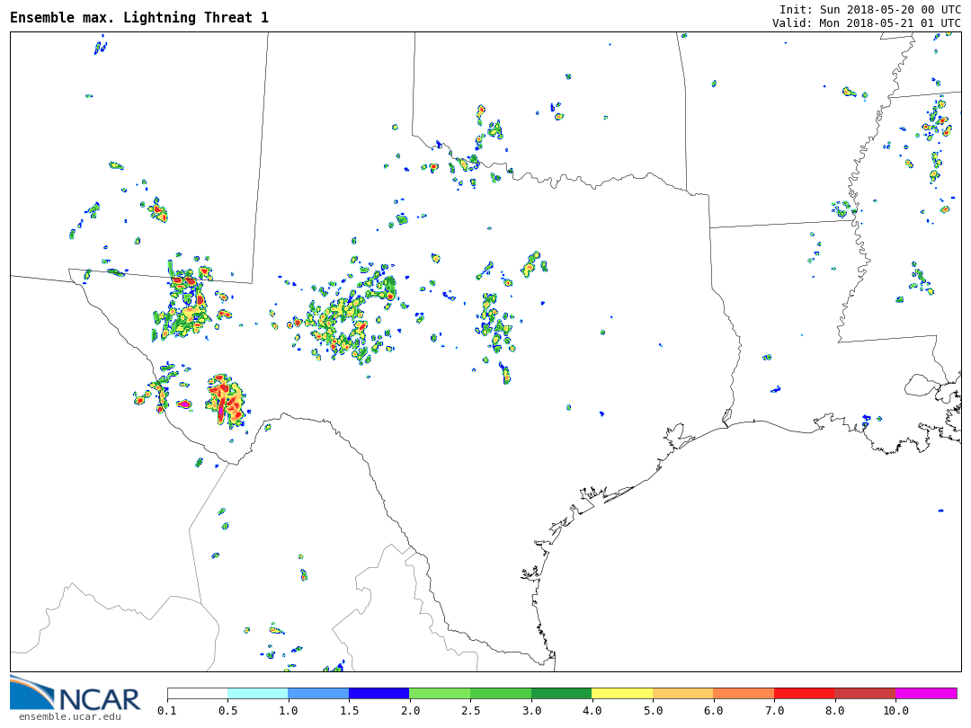This screenshot has height=728, width=971.
Task: Click the bright red swatch between 7.0 and 8.0
Action: click(805, 694)
